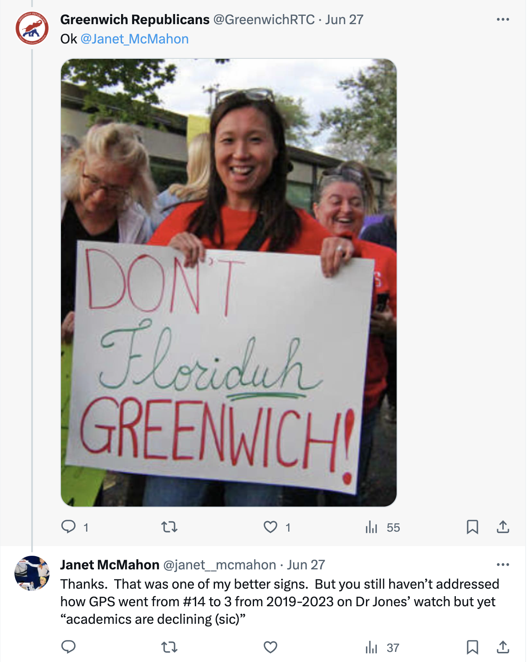This screenshot has width=530, height=662.
Task: Reply to the Greenwich Republicans tweet
Action: pyautogui.click(x=68, y=527)
